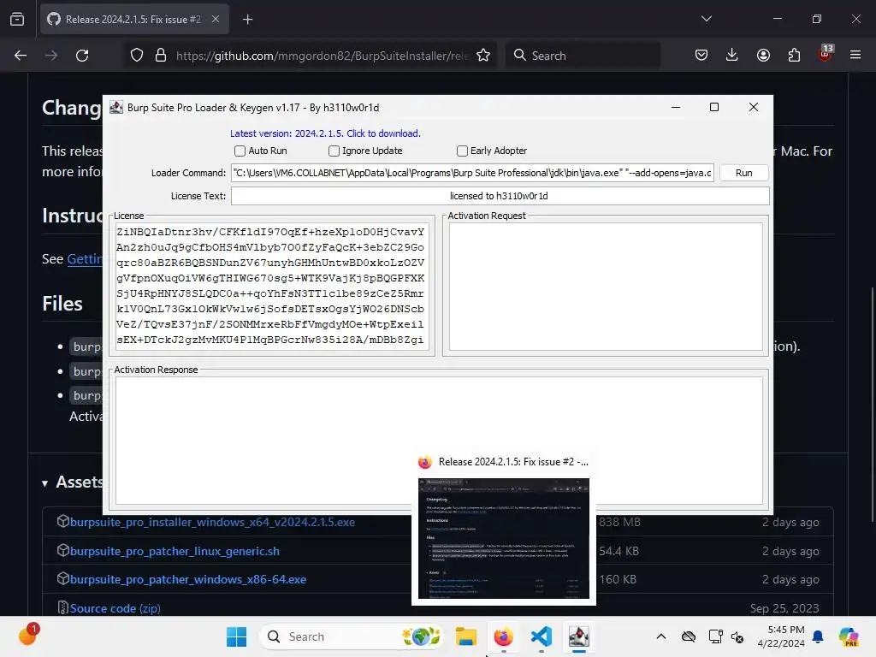Viewport: 876px width, 657px height.
Task: Click the zip file icon beside Source code
Action: (62, 608)
